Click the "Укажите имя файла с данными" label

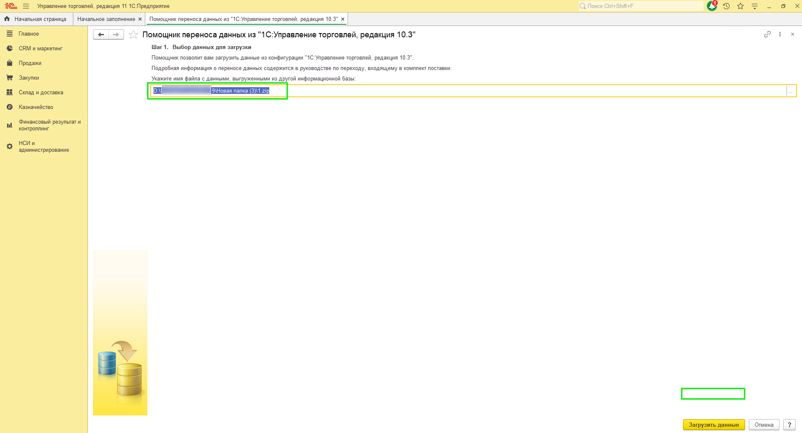coord(253,78)
